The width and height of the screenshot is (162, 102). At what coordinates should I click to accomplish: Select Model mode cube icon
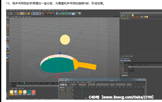click(x=7, y=22)
